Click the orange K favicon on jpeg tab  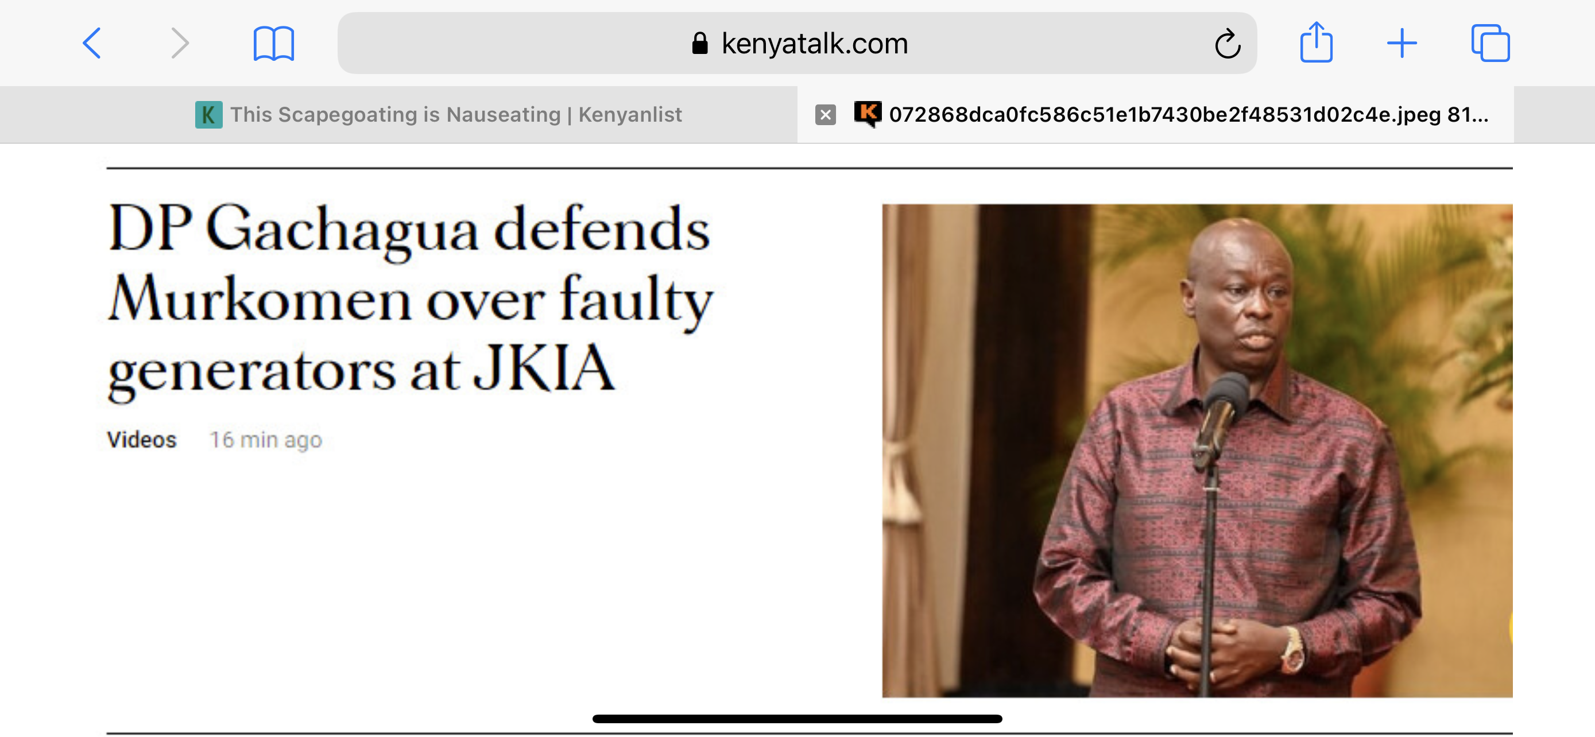point(868,114)
